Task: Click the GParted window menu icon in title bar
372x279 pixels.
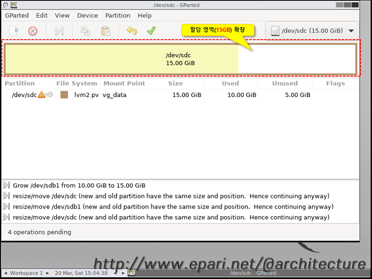Action: [x=14, y=5]
